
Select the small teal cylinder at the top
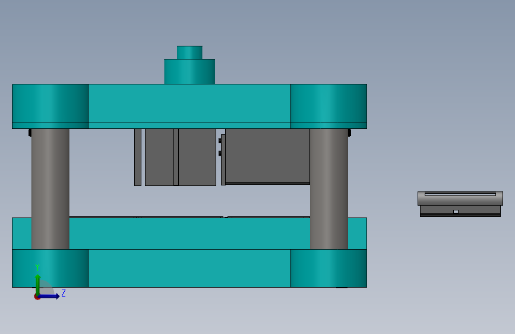click(189, 52)
